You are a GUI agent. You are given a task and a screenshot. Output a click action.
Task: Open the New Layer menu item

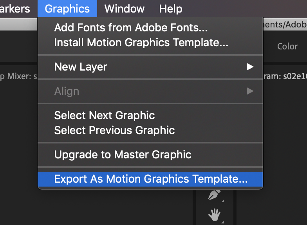coord(81,67)
